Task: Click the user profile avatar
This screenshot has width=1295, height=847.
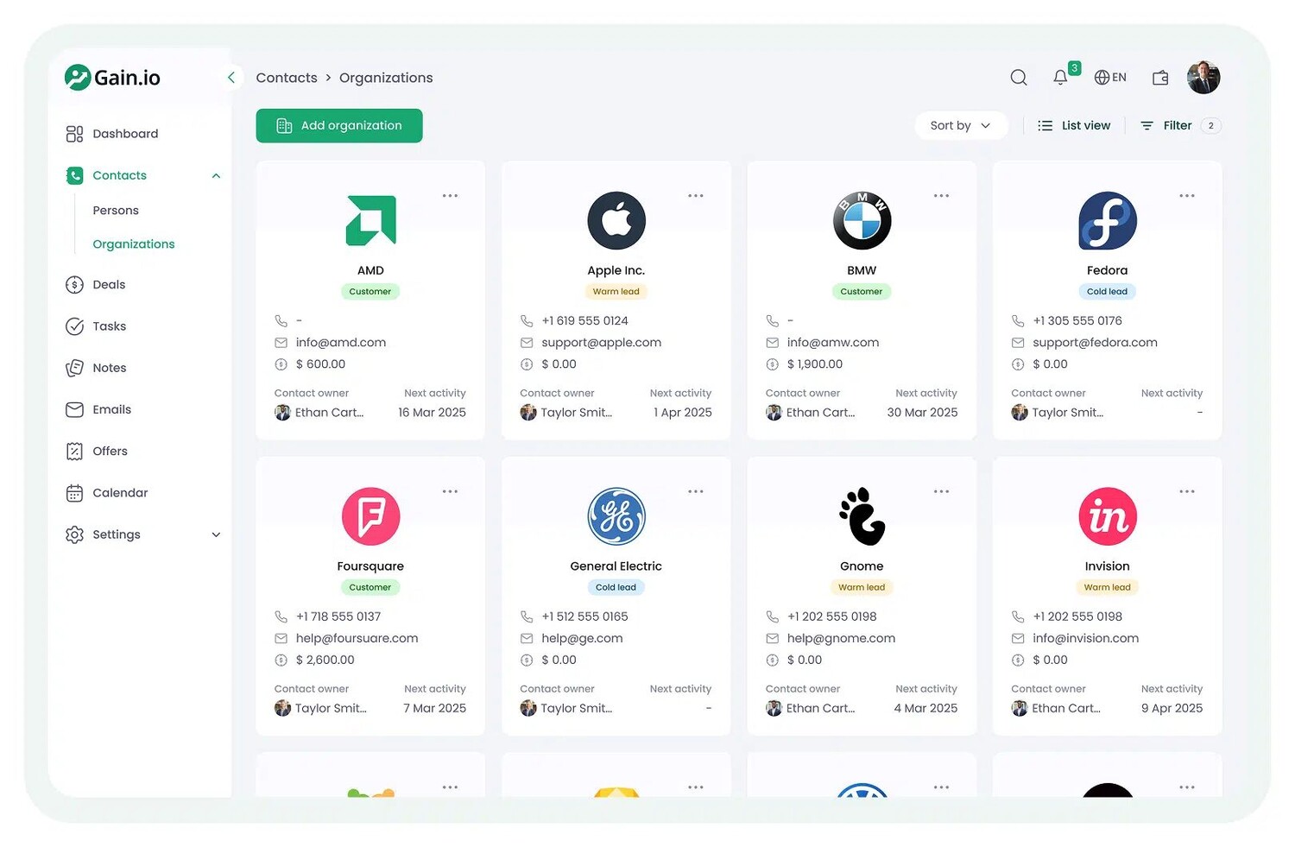Action: [x=1203, y=78]
